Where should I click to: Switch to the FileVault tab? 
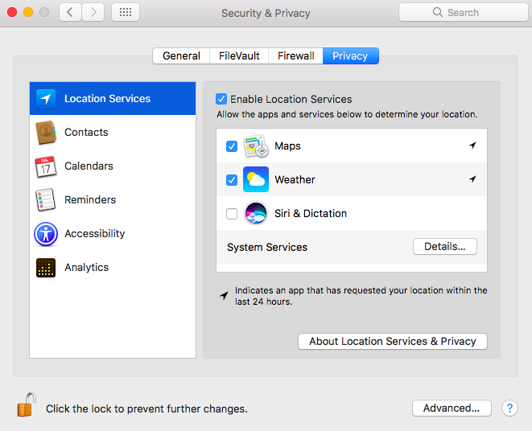pos(239,56)
